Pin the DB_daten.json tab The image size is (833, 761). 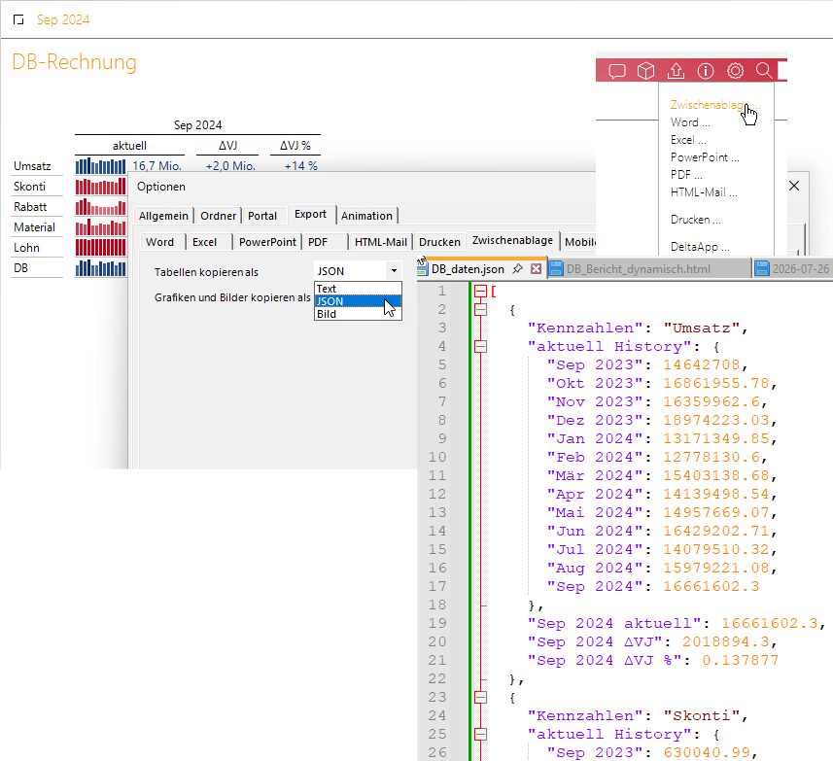click(517, 268)
